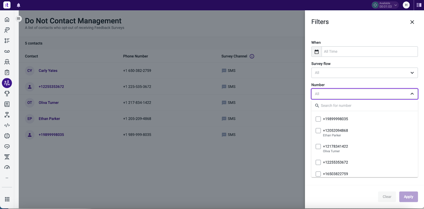Viewport: 424px width, 209px height.
Task: Open Carly Yates contact link
Action: pos(48,71)
